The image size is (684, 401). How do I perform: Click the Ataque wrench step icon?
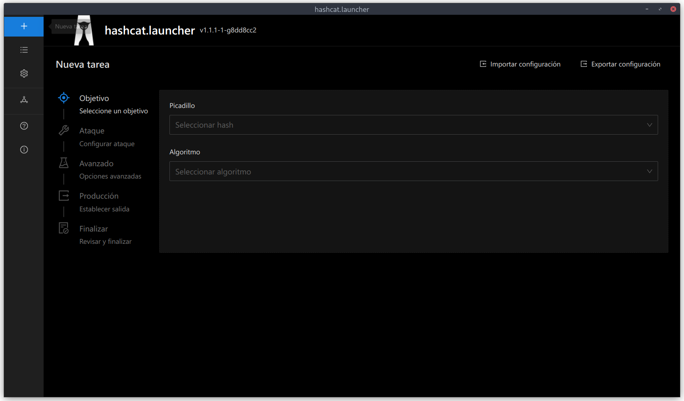pyautogui.click(x=64, y=131)
